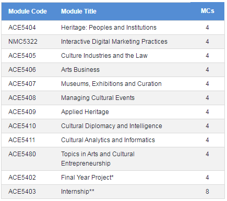Select the Applied Heritage title
227x201 pixels.
pyautogui.click(x=85, y=112)
